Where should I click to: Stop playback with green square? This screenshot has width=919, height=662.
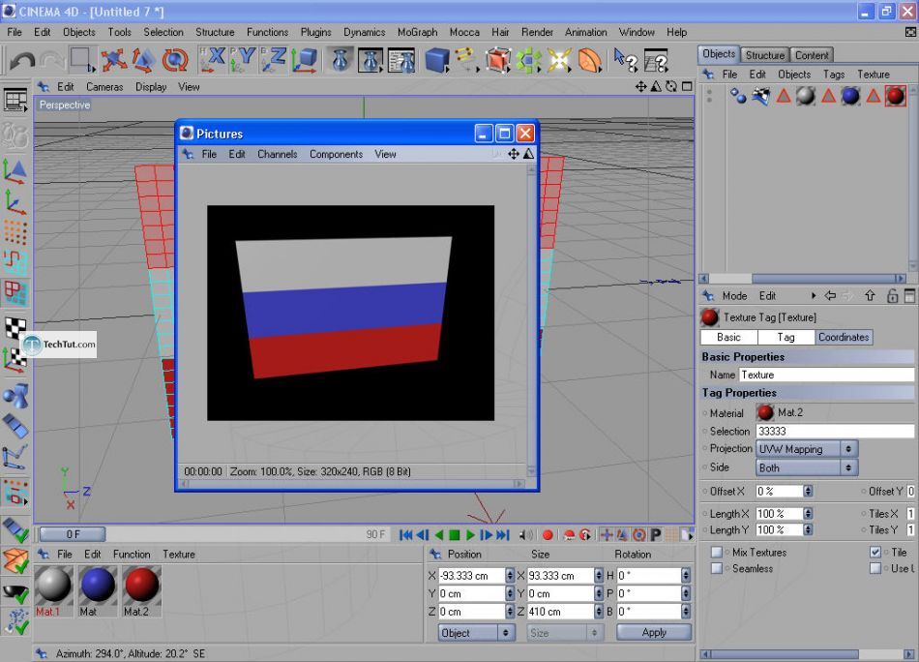coord(455,535)
